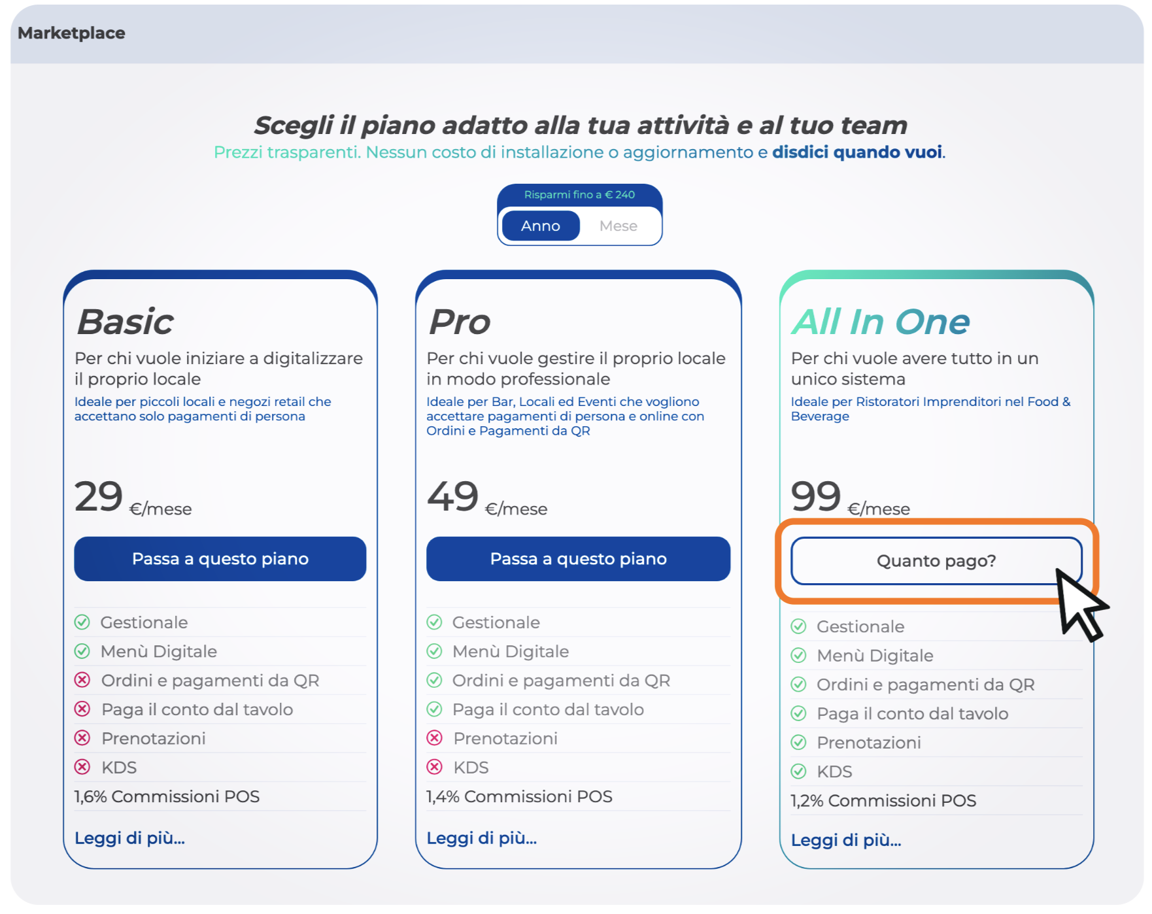Click the 99 €/mese price
Screen dimensions: 1152x914
pyautogui.click(x=851, y=498)
